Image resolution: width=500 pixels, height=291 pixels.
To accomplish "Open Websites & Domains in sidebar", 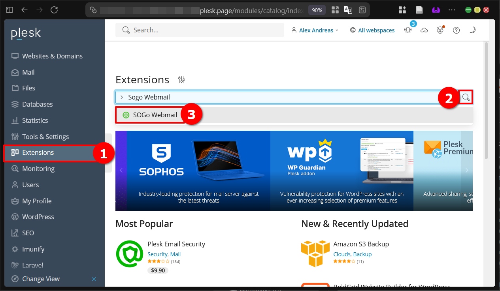I will click(x=53, y=56).
